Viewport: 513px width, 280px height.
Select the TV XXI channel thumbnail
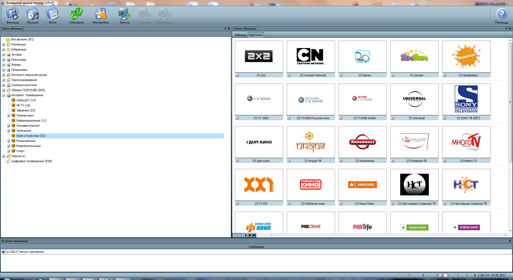[259, 185]
